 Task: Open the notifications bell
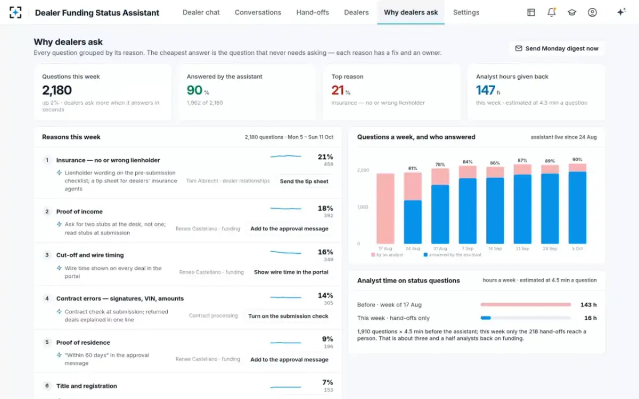pyautogui.click(x=552, y=12)
